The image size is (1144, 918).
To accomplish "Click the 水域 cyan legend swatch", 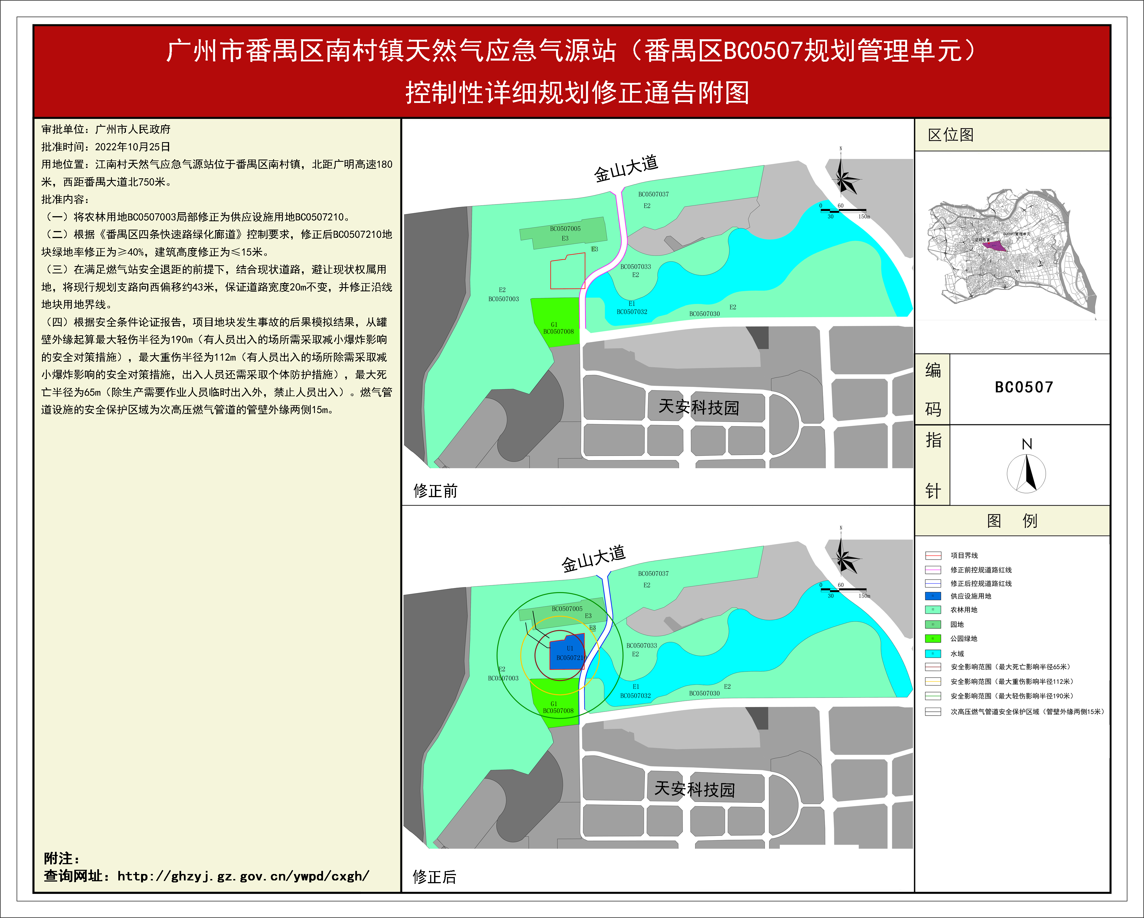I will click(933, 654).
